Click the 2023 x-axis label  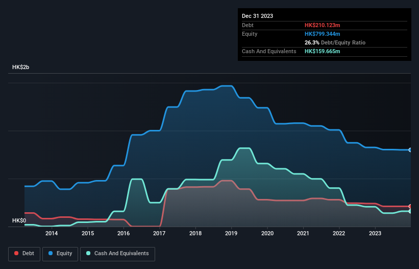coord(375,233)
